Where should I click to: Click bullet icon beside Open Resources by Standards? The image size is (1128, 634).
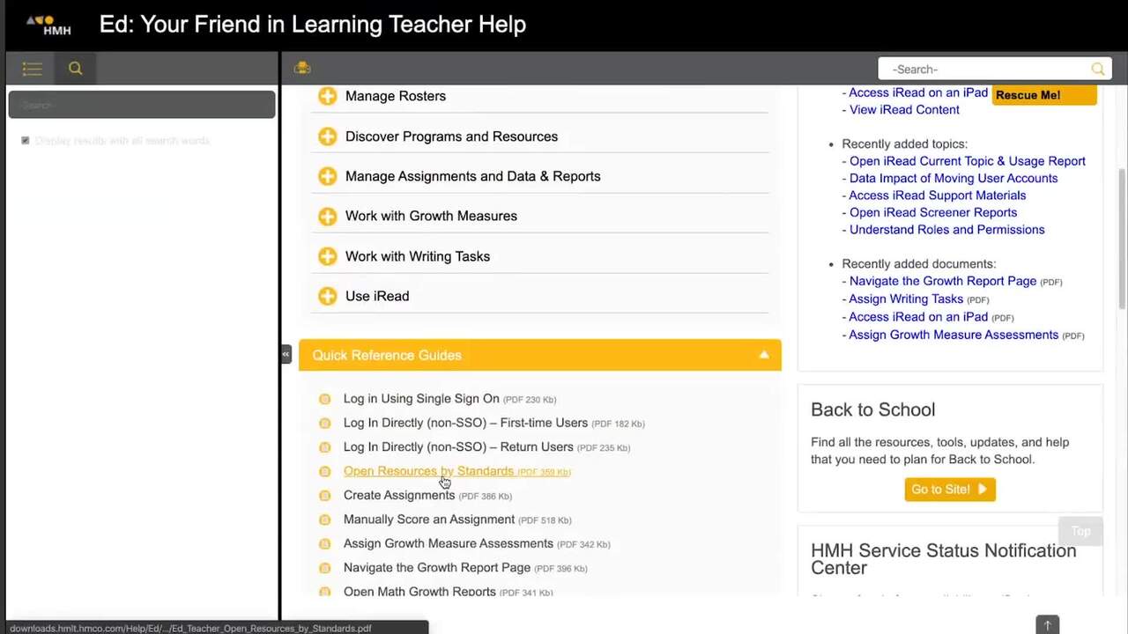[x=324, y=471]
